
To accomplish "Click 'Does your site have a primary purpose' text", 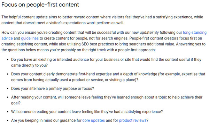I will coord(53,88).
